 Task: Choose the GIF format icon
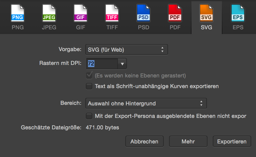(80, 13)
